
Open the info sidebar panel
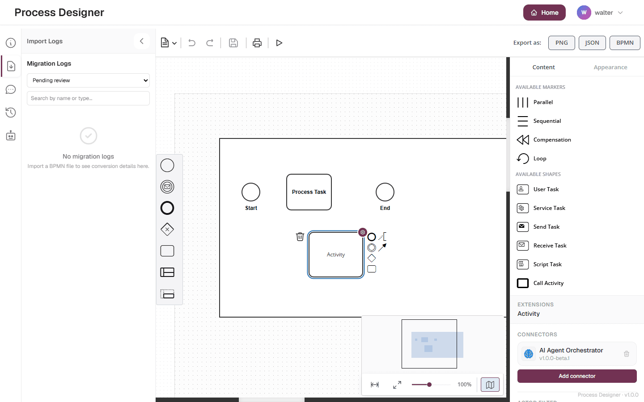(11, 43)
